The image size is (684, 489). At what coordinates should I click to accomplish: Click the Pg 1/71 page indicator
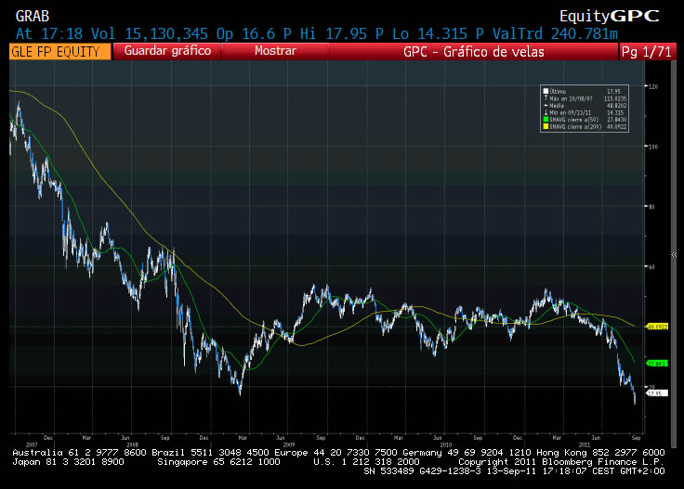(647, 52)
